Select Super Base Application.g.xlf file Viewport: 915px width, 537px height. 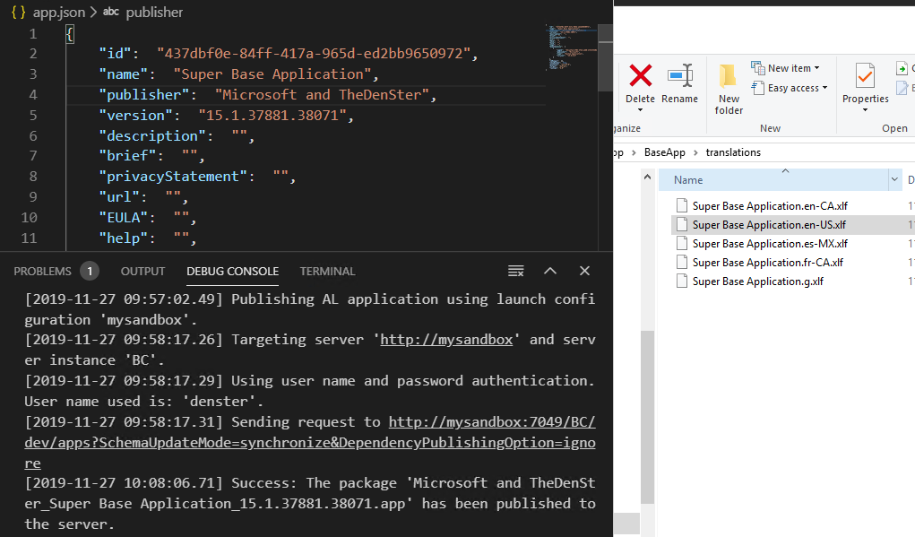click(x=757, y=281)
